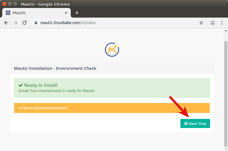This screenshot has width=228, height=151.
Task: Open the Chrome profile avatar
Action: [213, 23]
